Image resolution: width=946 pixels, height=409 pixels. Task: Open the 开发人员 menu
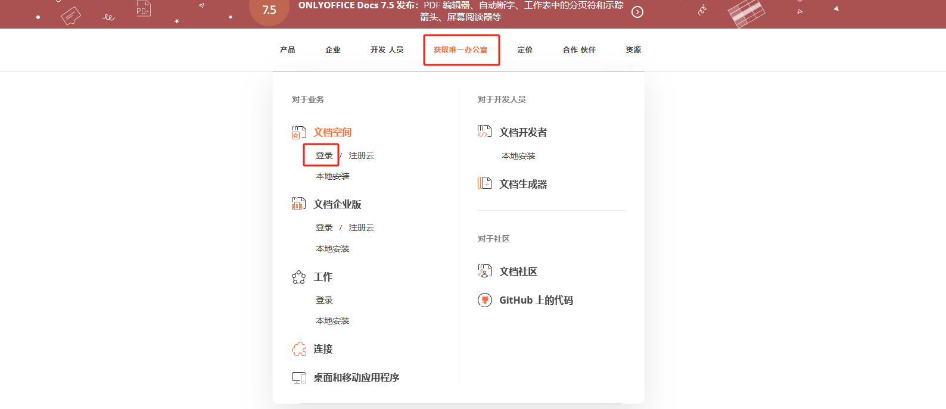click(387, 50)
